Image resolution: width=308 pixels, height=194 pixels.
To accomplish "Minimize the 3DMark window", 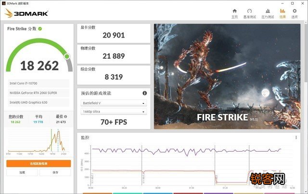I will point(282,3).
